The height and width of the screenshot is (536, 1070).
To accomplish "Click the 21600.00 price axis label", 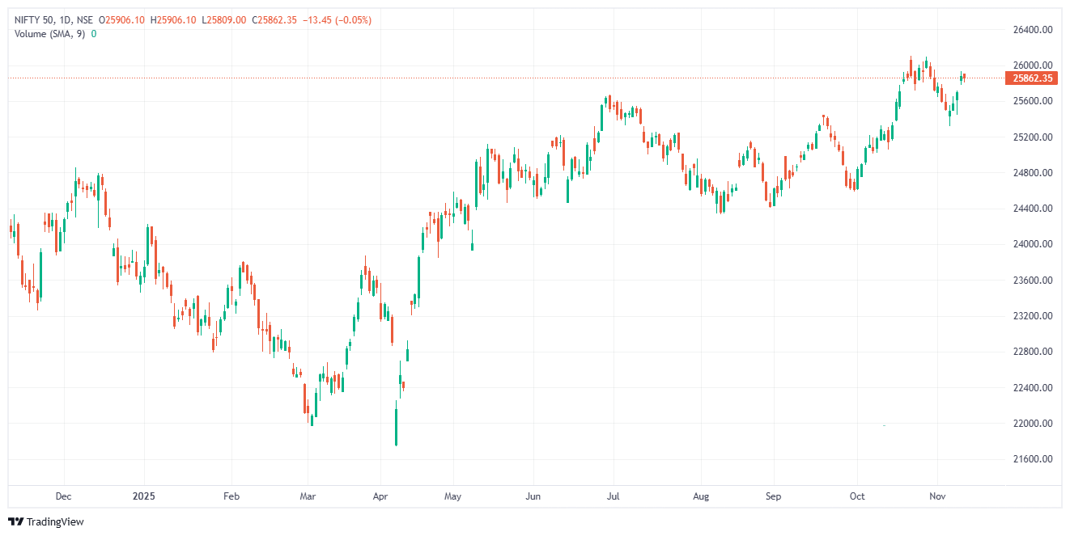I will [x=1030, y=459].
